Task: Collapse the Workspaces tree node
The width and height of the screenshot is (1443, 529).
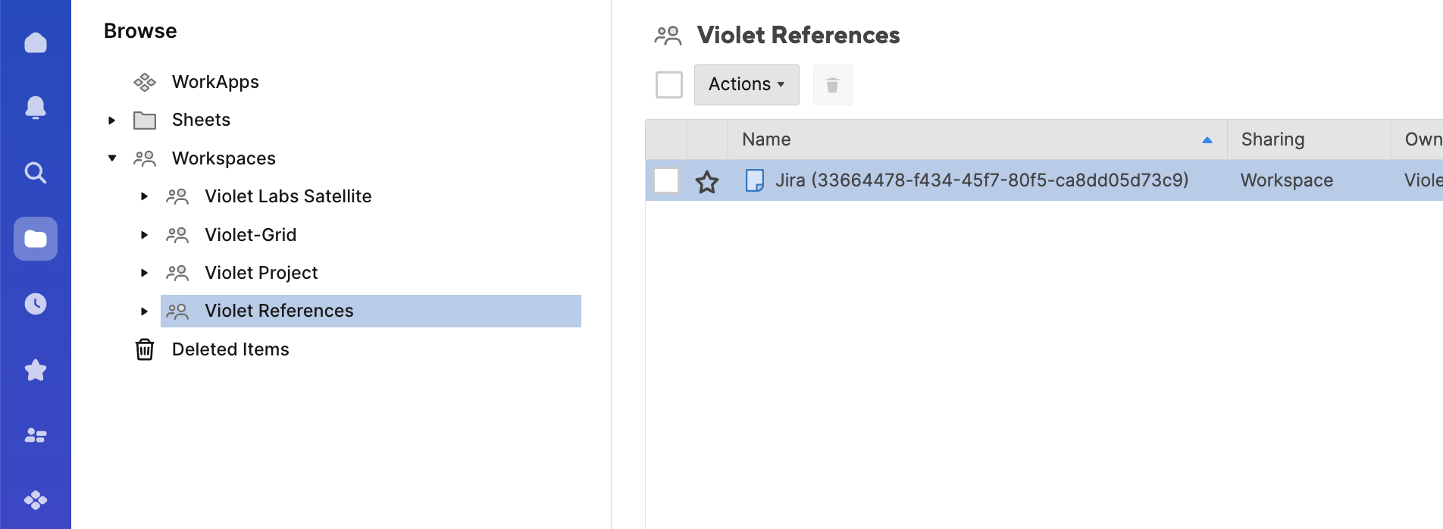Action: pos(112,158)
